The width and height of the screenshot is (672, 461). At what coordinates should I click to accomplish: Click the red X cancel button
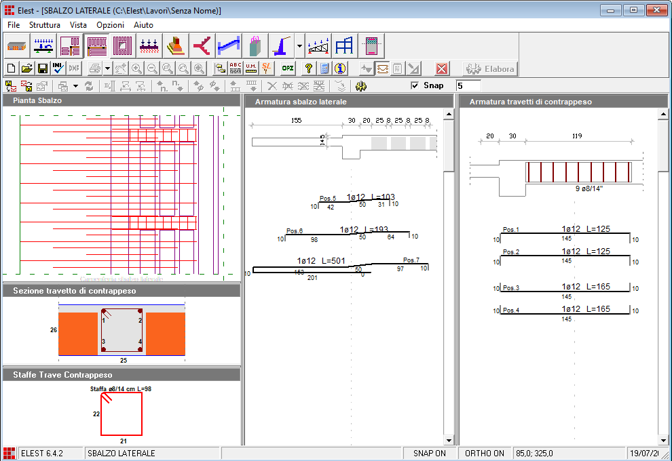442,68
